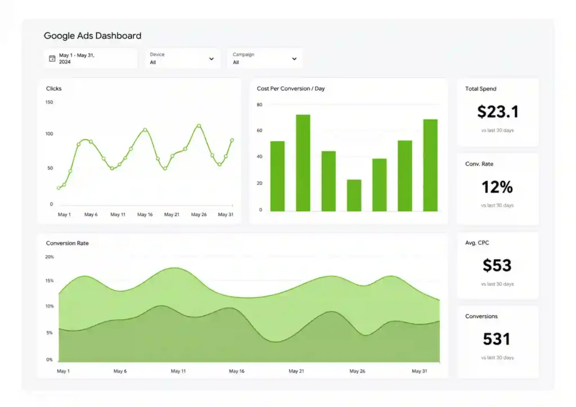Select the peak point near May 26 on Clicks chart
Image resolution: width=576 pixels, height=407 pixels.
click(199, 126)
